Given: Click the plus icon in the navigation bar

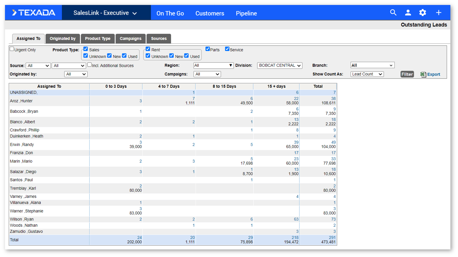Looking at the screenshot, I should (x=438, y=12).
